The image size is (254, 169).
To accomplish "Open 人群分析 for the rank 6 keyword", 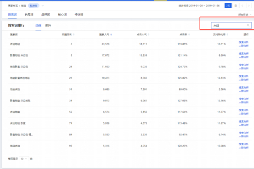I will tap(243, 46).
